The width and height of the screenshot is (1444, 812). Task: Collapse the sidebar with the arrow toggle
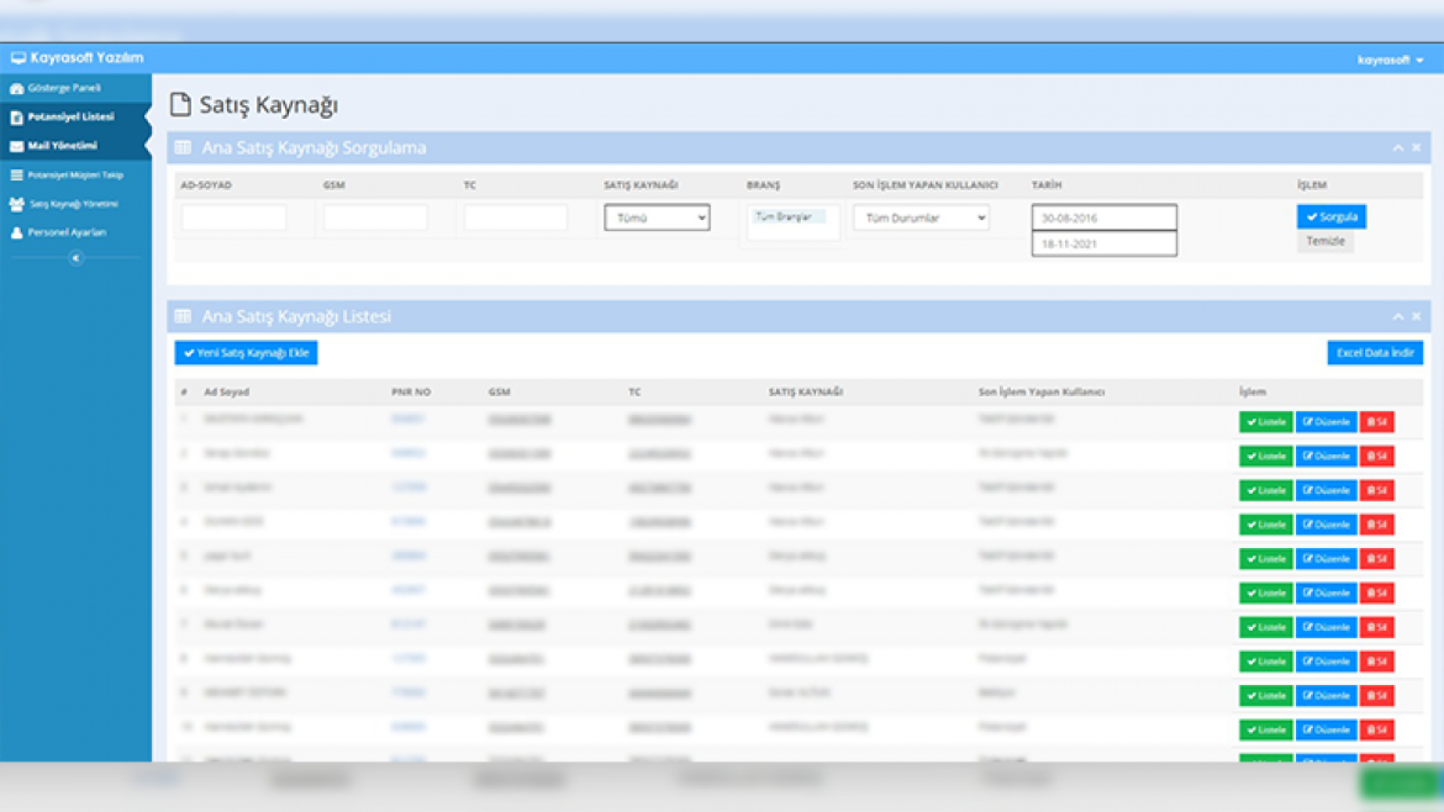tap(76, 259)
